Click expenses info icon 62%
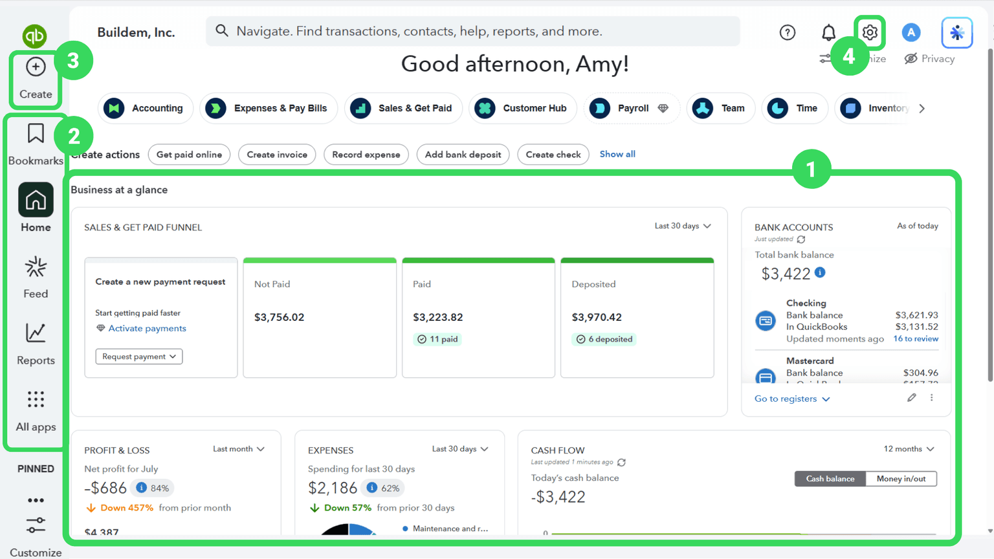This screenshot has height=559, width=994. (371, 488)
